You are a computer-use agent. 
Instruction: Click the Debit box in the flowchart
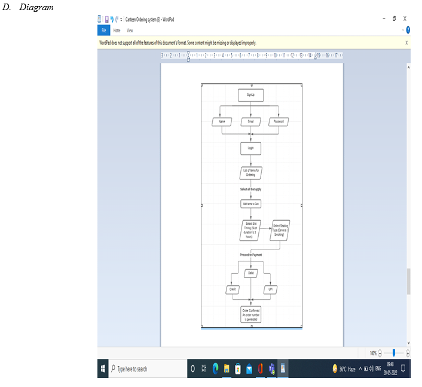point(251,273)
